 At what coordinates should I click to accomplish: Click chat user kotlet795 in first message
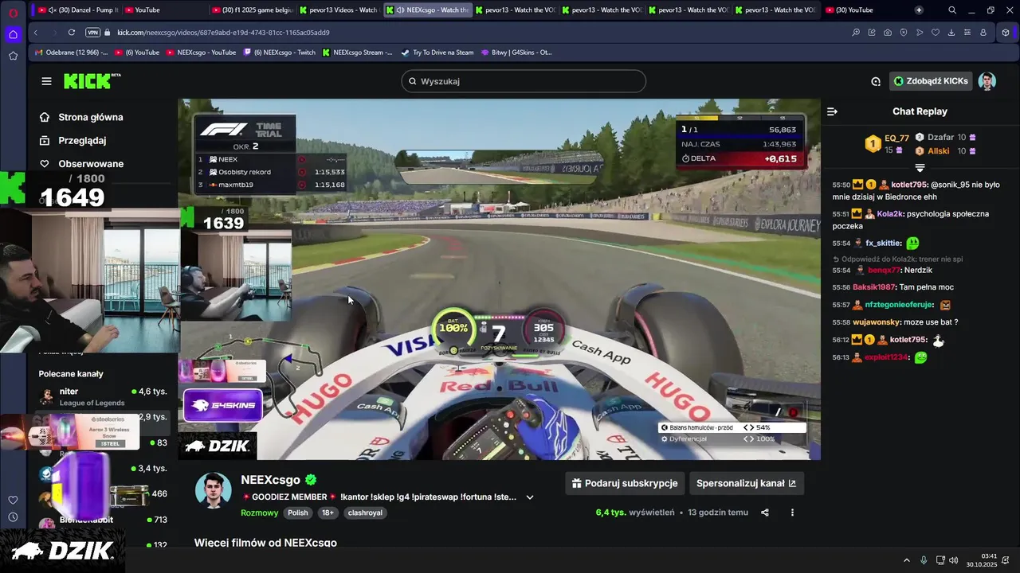click(908, 185)
